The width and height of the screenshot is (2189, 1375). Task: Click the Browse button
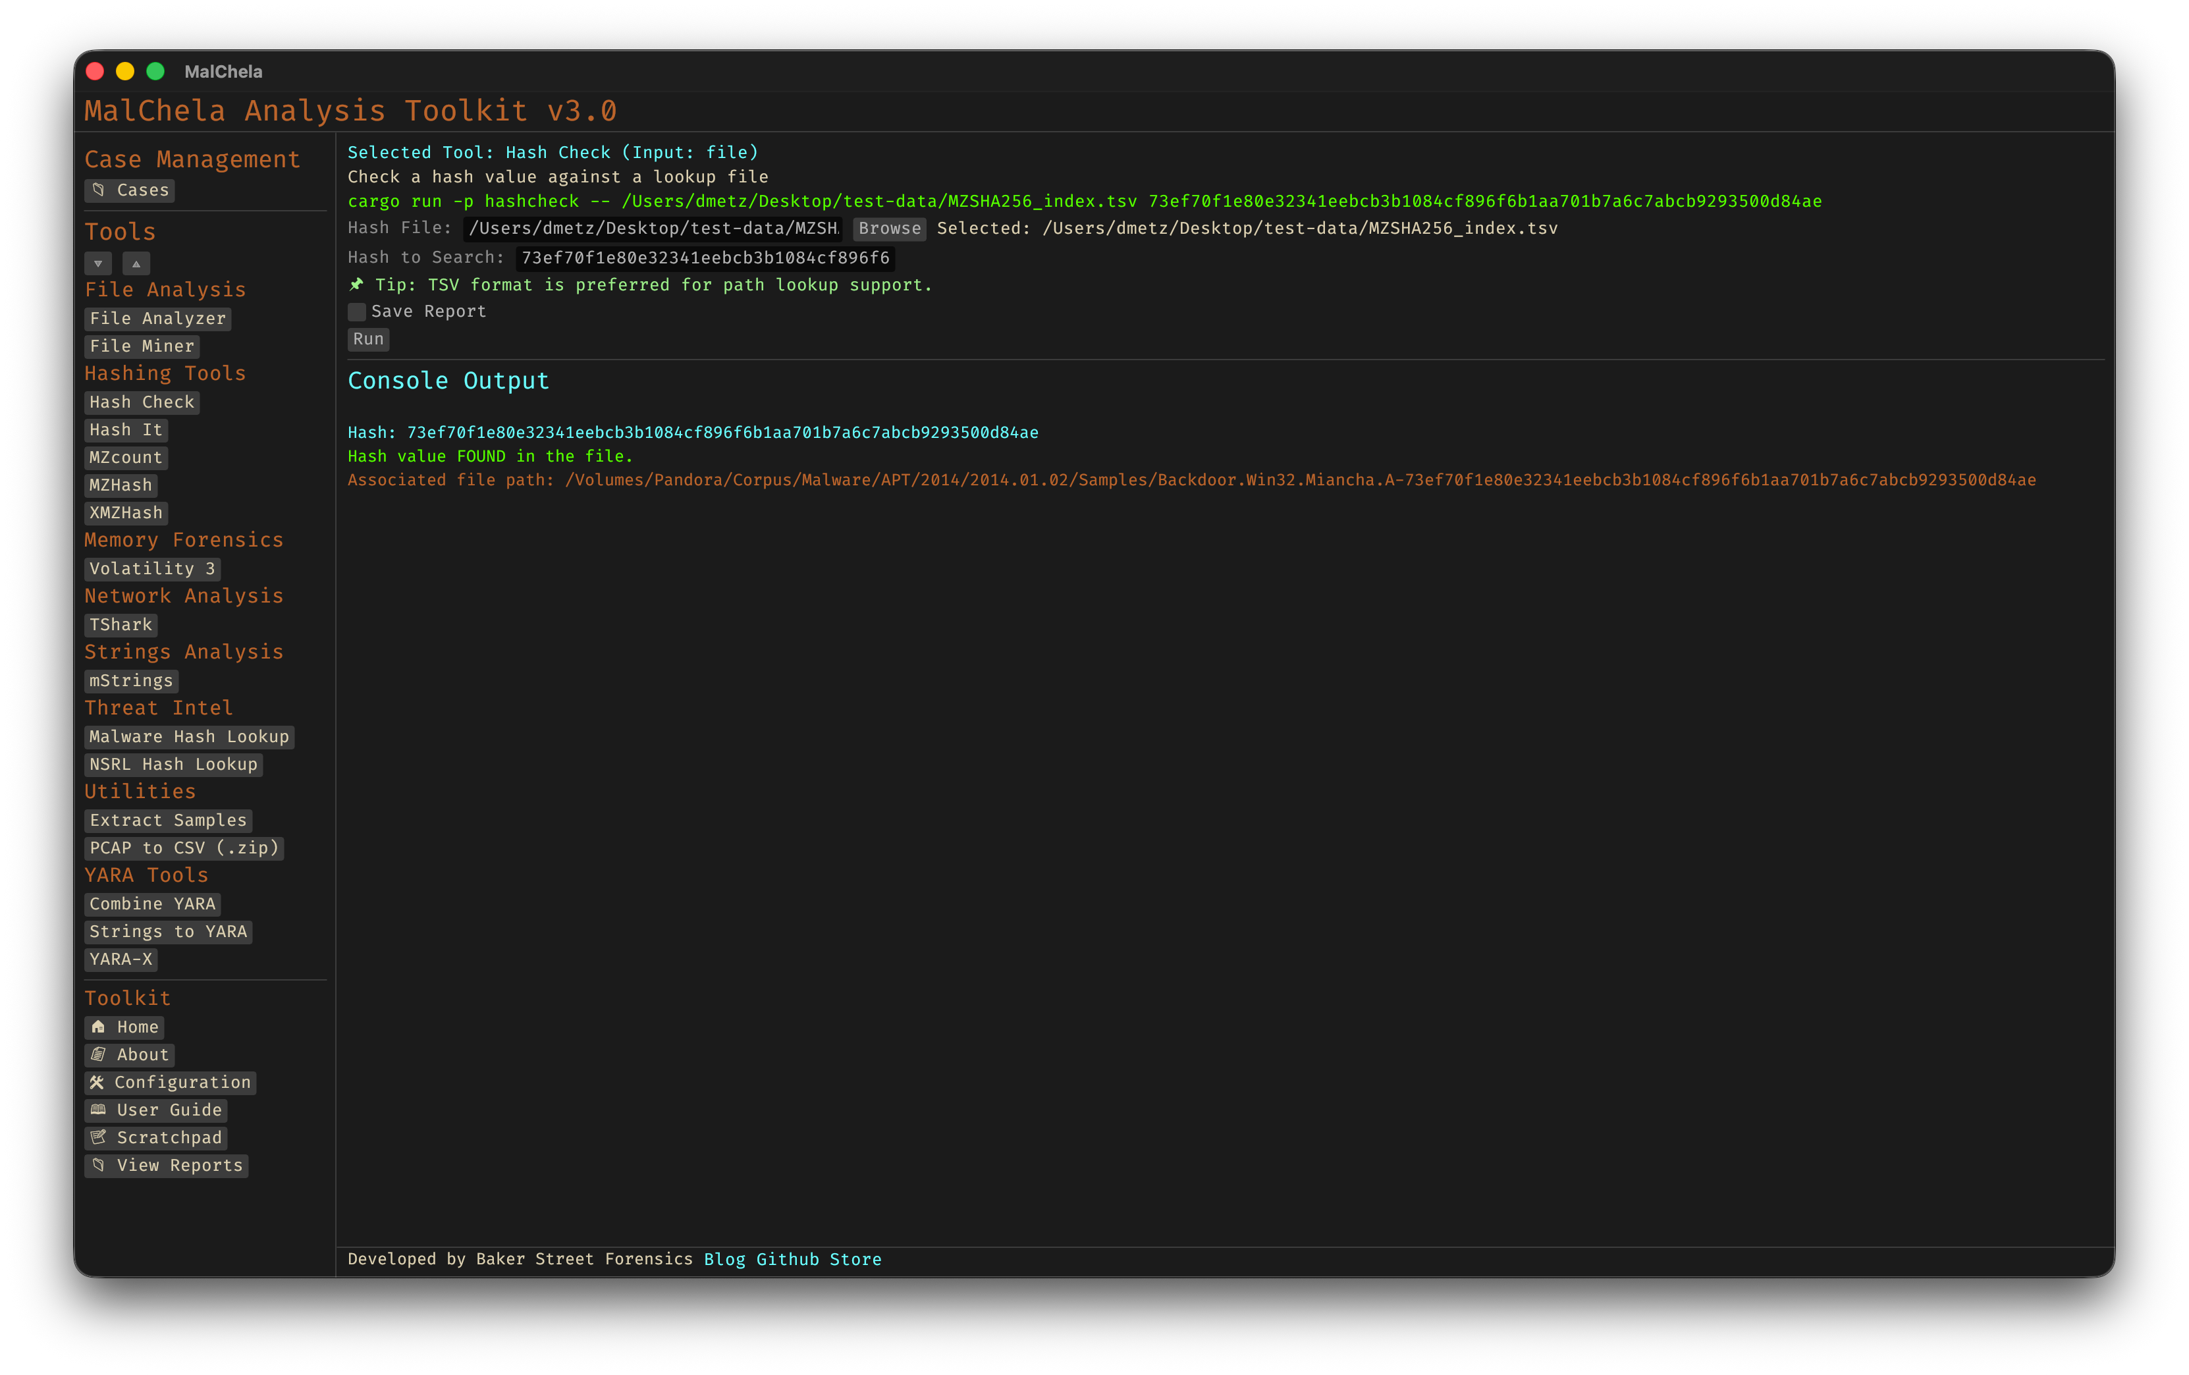point(890,229)
